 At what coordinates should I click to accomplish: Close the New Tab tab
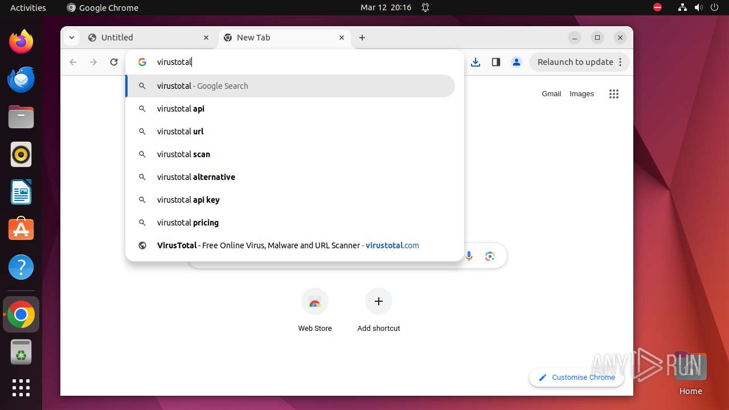pyautogui.click(x=342, y=38)
